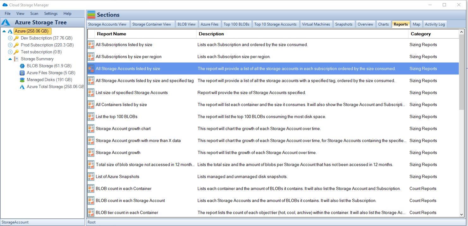Show the Snapshots tab
468x226 pixels.
(x=344, y=24)
